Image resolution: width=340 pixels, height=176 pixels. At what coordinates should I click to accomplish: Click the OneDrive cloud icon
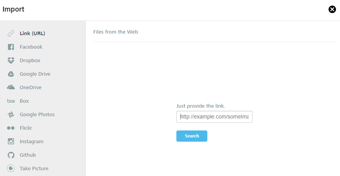click(11, 88)
